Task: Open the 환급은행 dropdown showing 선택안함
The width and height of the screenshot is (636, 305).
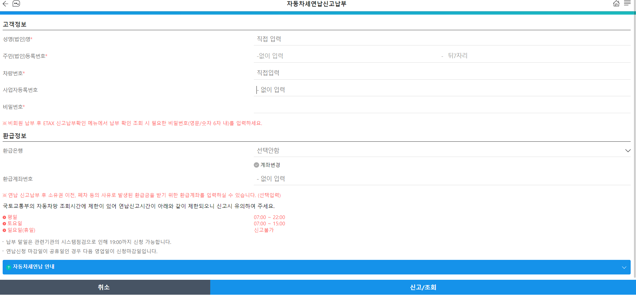Action: [x=442, y=151]
